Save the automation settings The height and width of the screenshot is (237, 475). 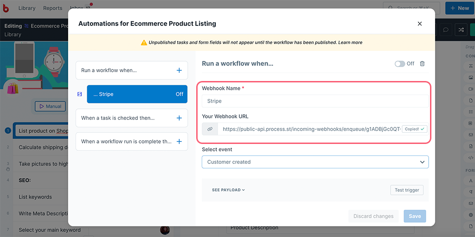pos(415,216)
